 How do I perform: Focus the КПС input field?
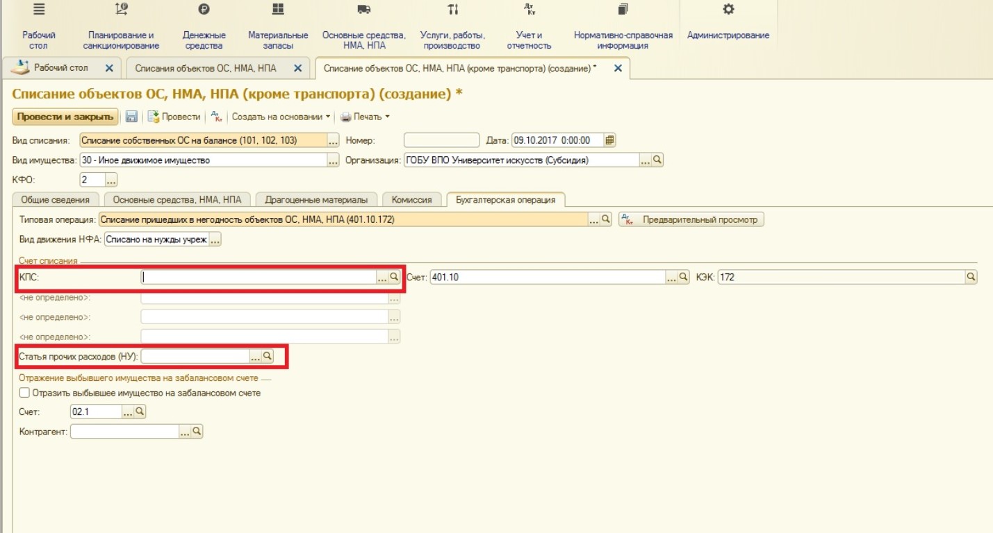[x=258, y=277]
